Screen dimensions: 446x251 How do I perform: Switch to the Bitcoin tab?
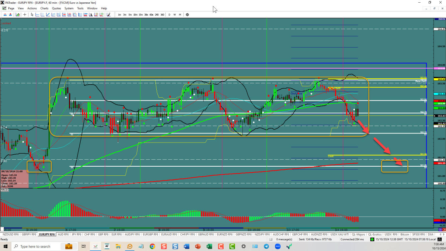click(x=405, y=234)
